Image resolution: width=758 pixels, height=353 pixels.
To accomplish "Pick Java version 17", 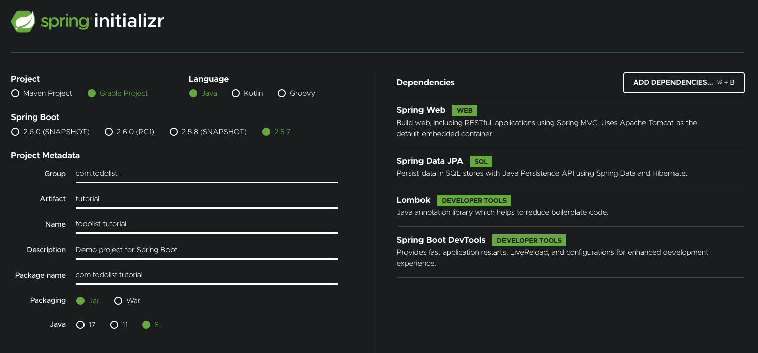I will (x=80, y=325).
